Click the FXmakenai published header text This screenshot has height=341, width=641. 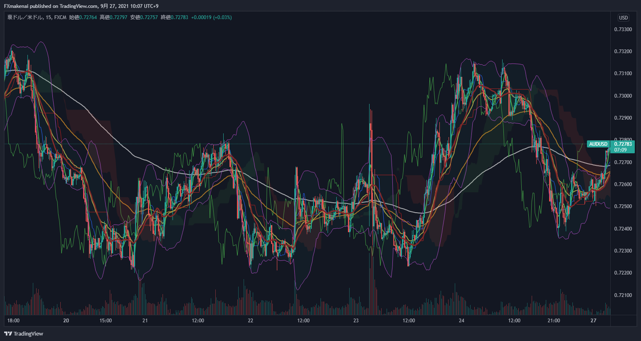pyautogui.click(x=81, y=6)
